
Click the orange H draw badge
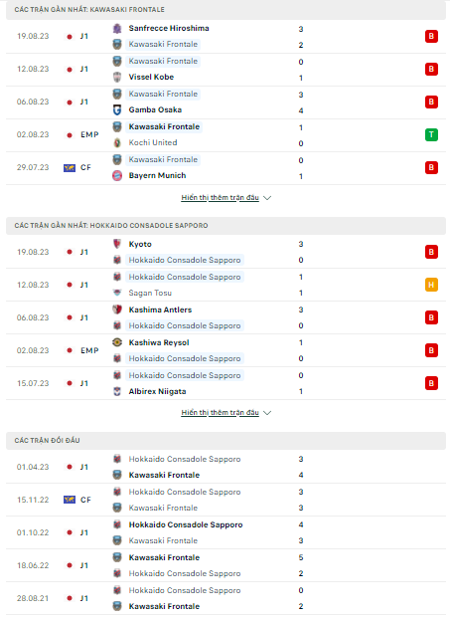click(x=431, y=285)
